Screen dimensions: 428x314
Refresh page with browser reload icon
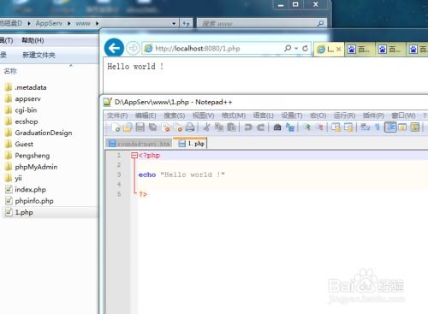tap(305, 48)
